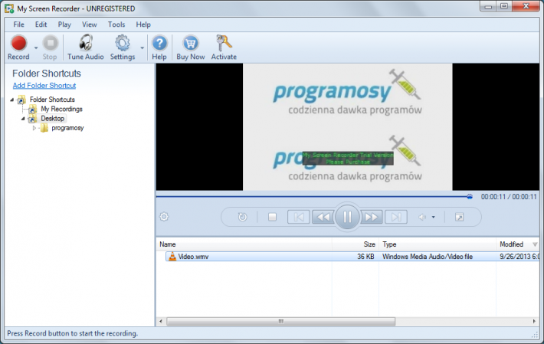
Task: Fast forward the video playback
Action: click(x=372, y=217)
